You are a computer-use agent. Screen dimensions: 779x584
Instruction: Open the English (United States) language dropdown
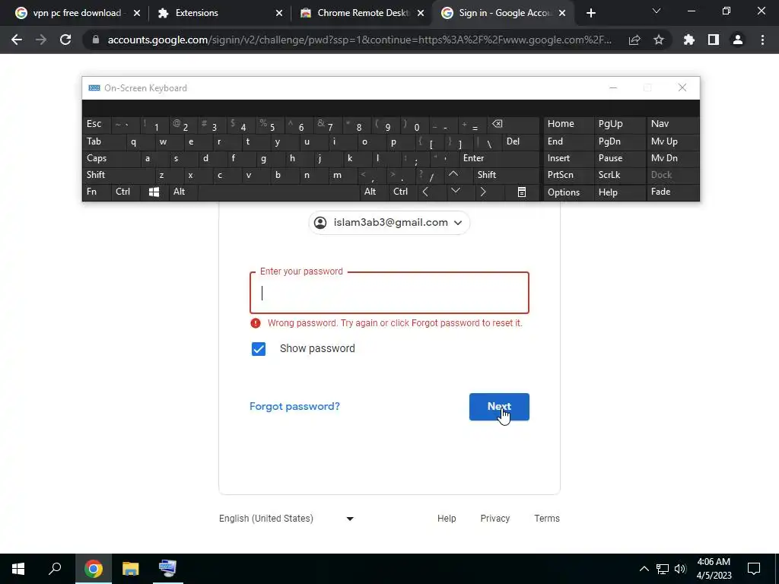pos(287,519)
